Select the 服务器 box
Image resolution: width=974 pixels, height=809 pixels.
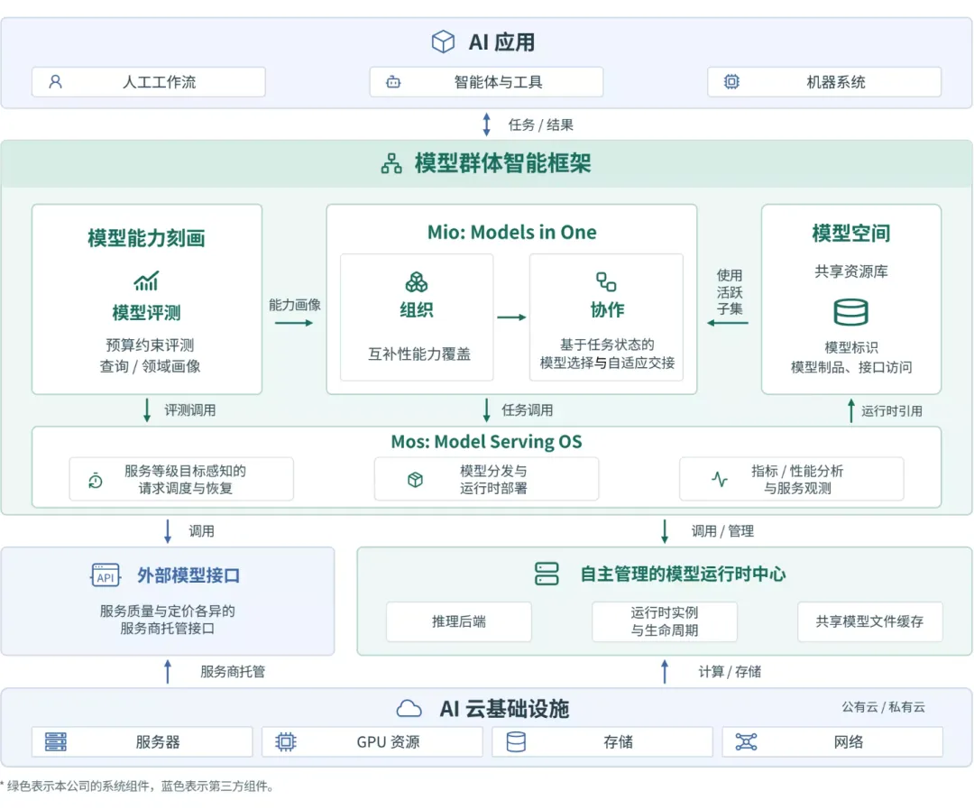tap(142, 741)
